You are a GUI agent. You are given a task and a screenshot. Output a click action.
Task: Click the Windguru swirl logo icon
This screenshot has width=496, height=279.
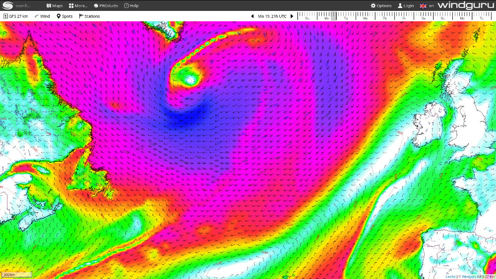(7, 5)
